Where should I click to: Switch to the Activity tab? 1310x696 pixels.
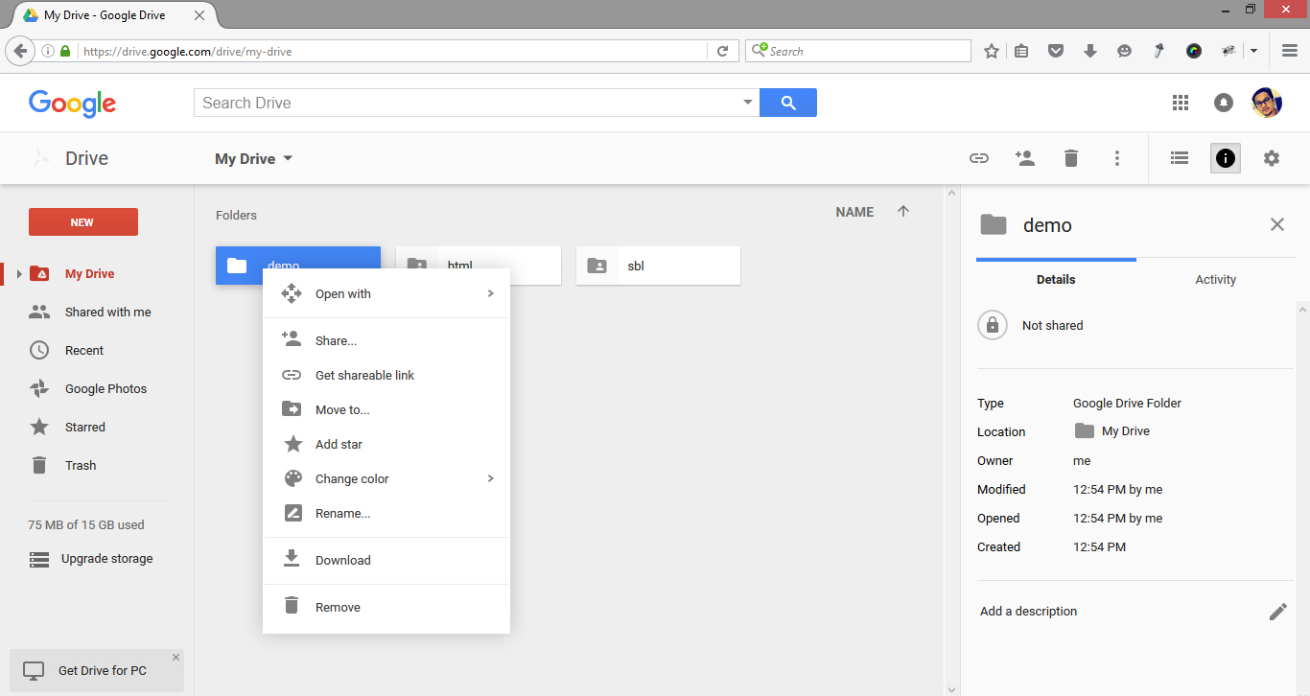pos(1215,279)
